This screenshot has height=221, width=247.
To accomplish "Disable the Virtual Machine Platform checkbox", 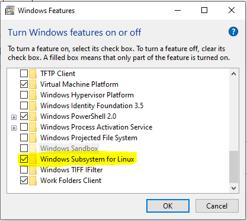I will 24,84.
